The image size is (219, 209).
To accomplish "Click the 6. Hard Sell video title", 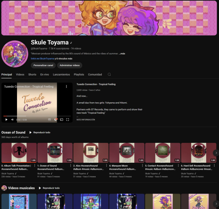I will coord(197,167).
